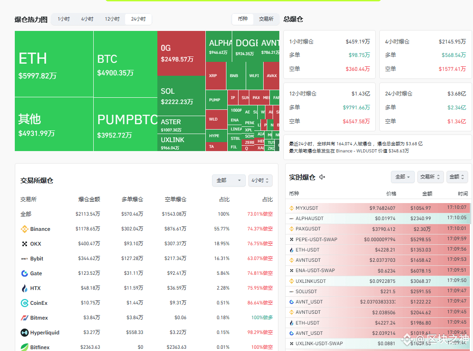Click the Binance icon beside UXLINKUSDT
The image size is (473, 351).
click(291, 281)
